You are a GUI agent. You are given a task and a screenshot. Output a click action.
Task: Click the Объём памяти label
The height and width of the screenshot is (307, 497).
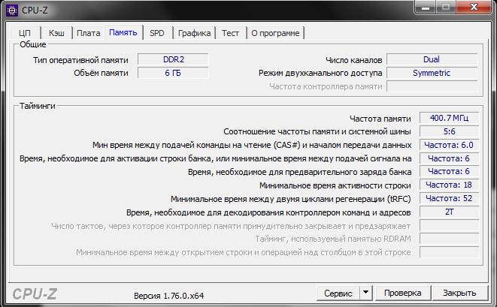(x=101, y=73)
